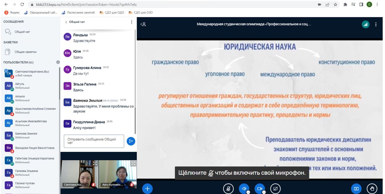Open Общий чат in the messages list

(22, 32)
